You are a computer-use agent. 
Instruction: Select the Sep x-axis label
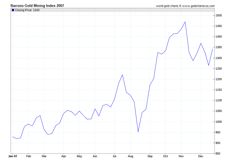(x=150, y=156)
